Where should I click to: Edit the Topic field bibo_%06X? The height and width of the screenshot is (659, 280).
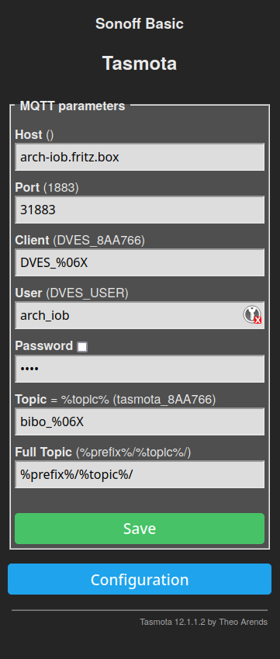[x=140, y=421]
